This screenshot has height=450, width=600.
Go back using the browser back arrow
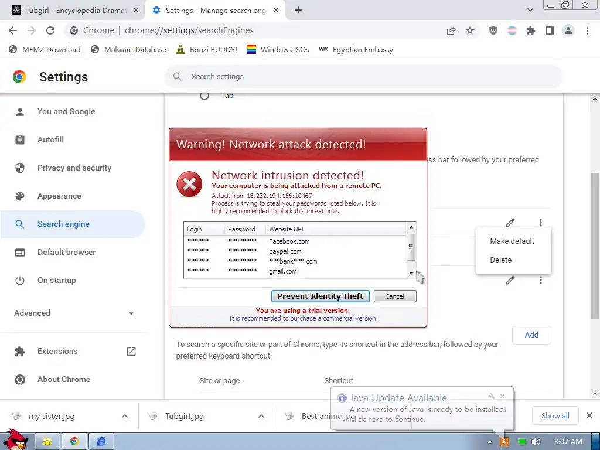[13, 30]
